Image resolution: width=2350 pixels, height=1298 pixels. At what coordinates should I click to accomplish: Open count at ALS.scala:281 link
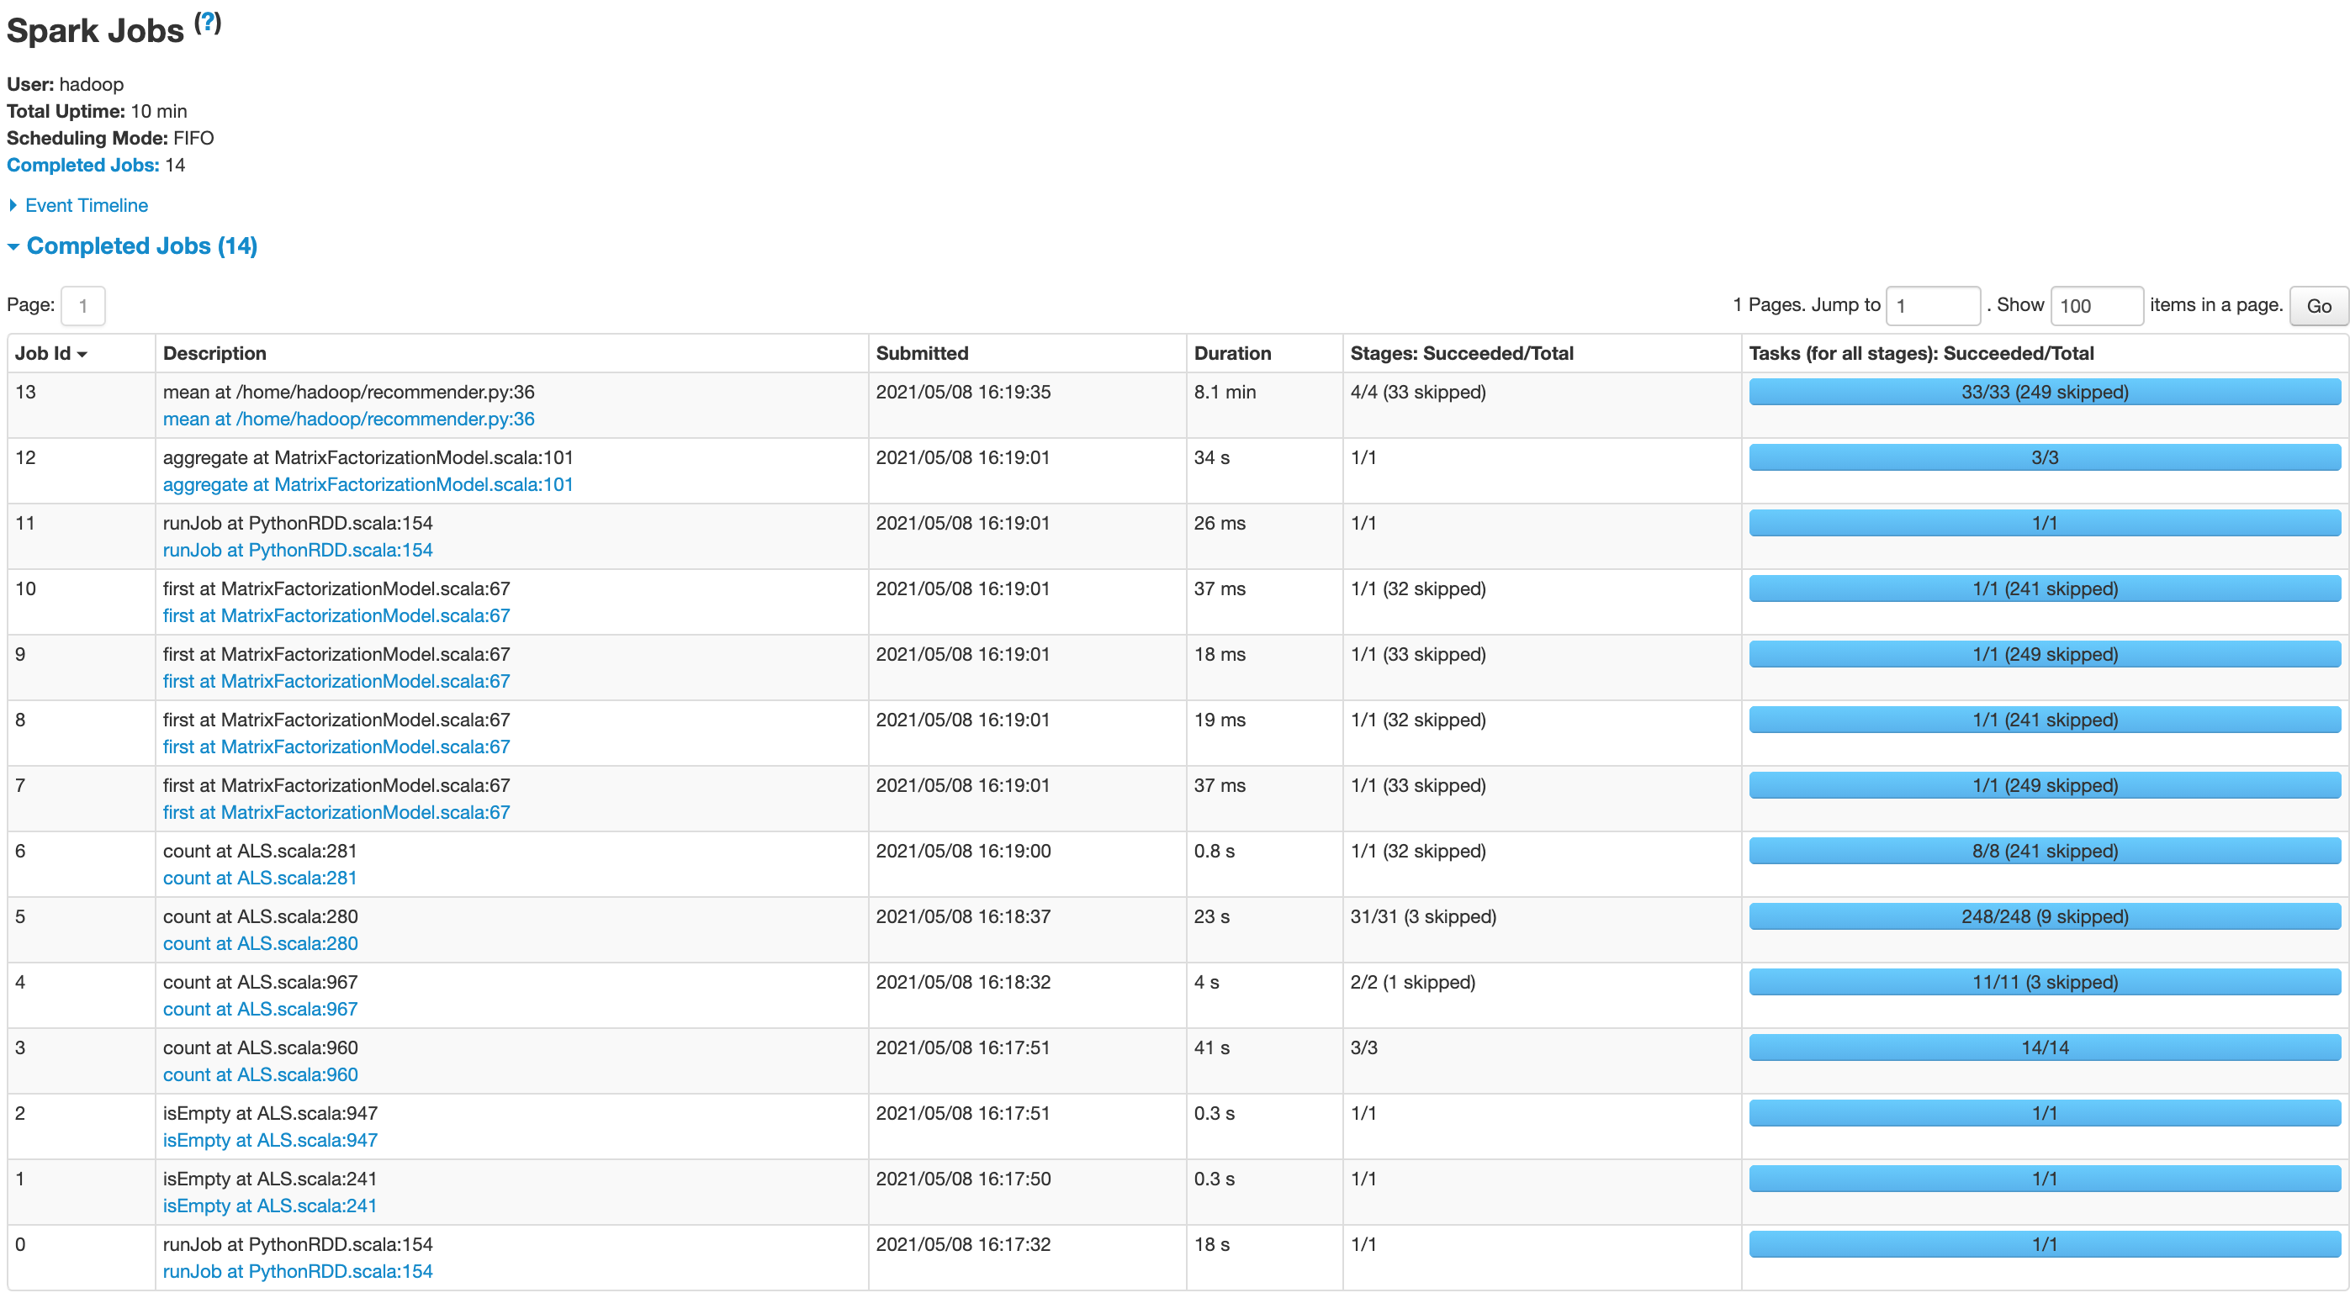(x=260, y=878)
